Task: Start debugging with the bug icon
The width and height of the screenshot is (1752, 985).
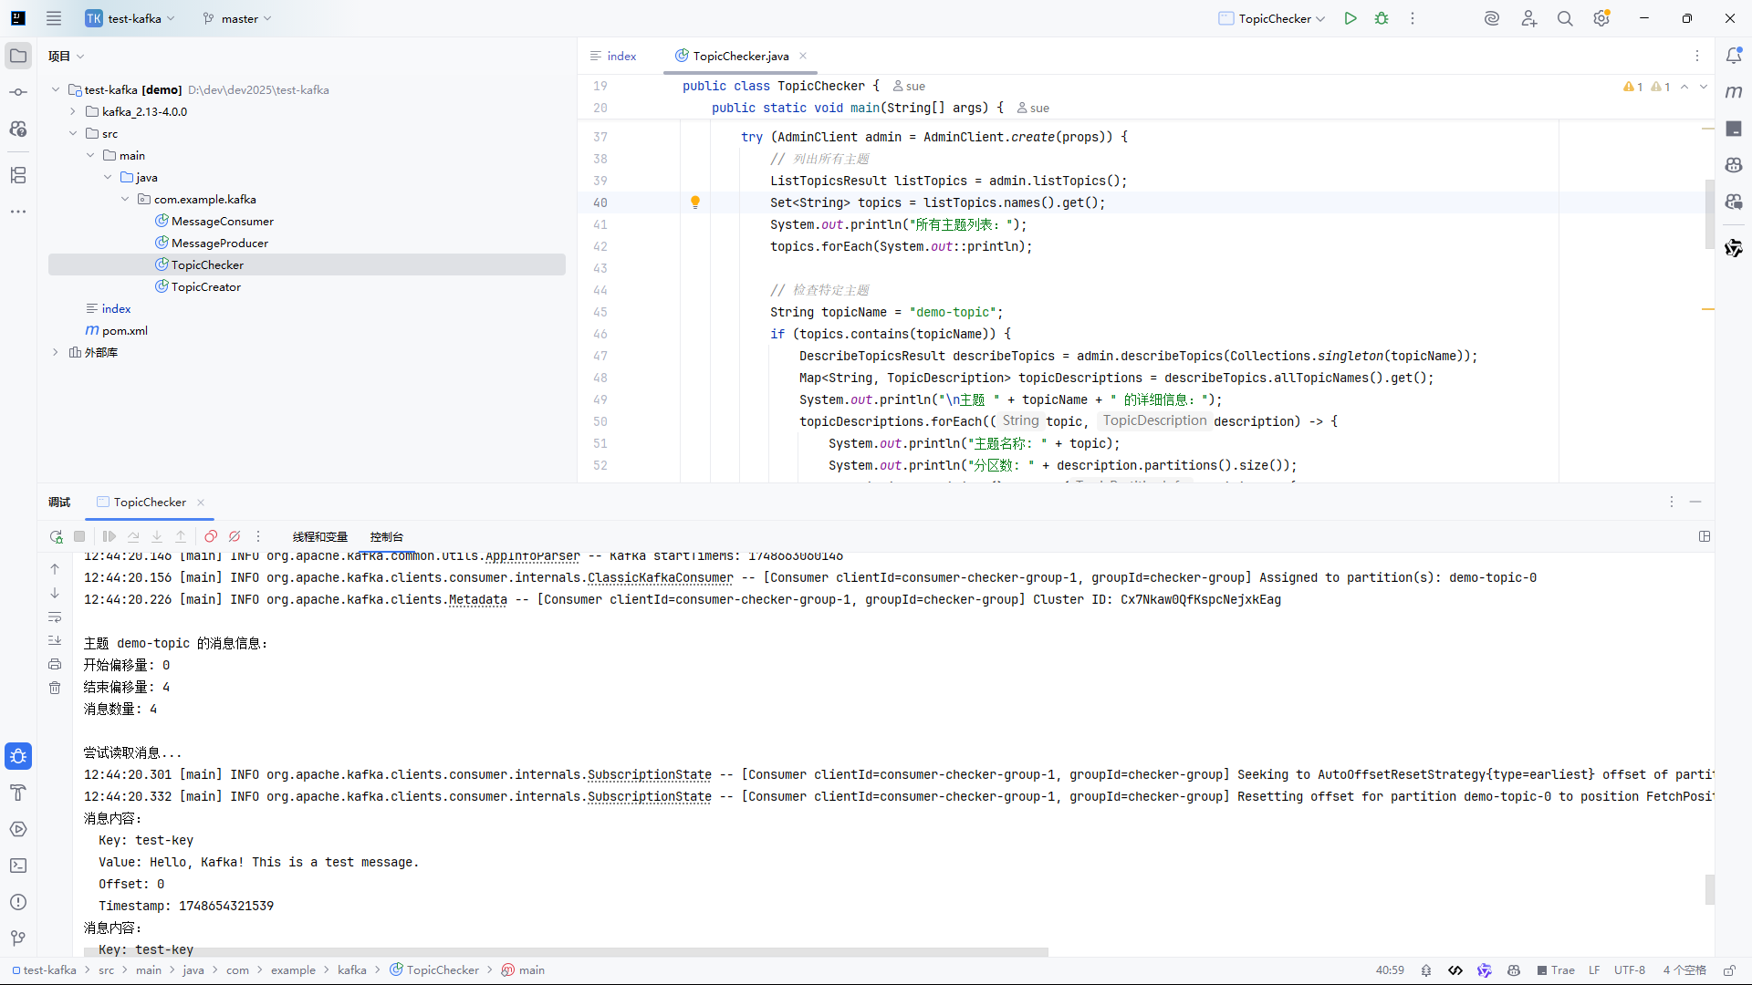Action: 1382,18
